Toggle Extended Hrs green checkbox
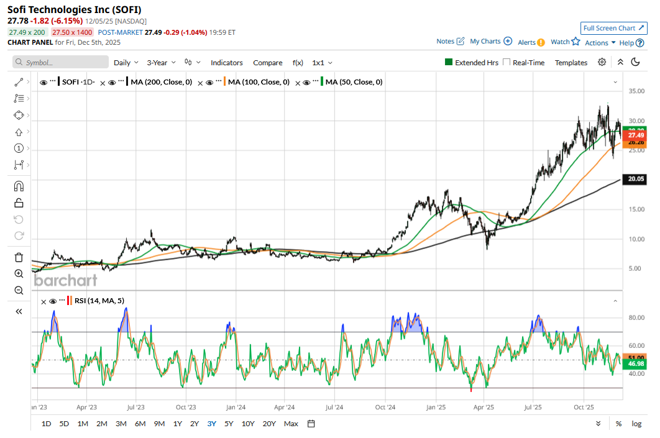Image resolution: width=660 pixels, height=438 pixels. point(449,62)
